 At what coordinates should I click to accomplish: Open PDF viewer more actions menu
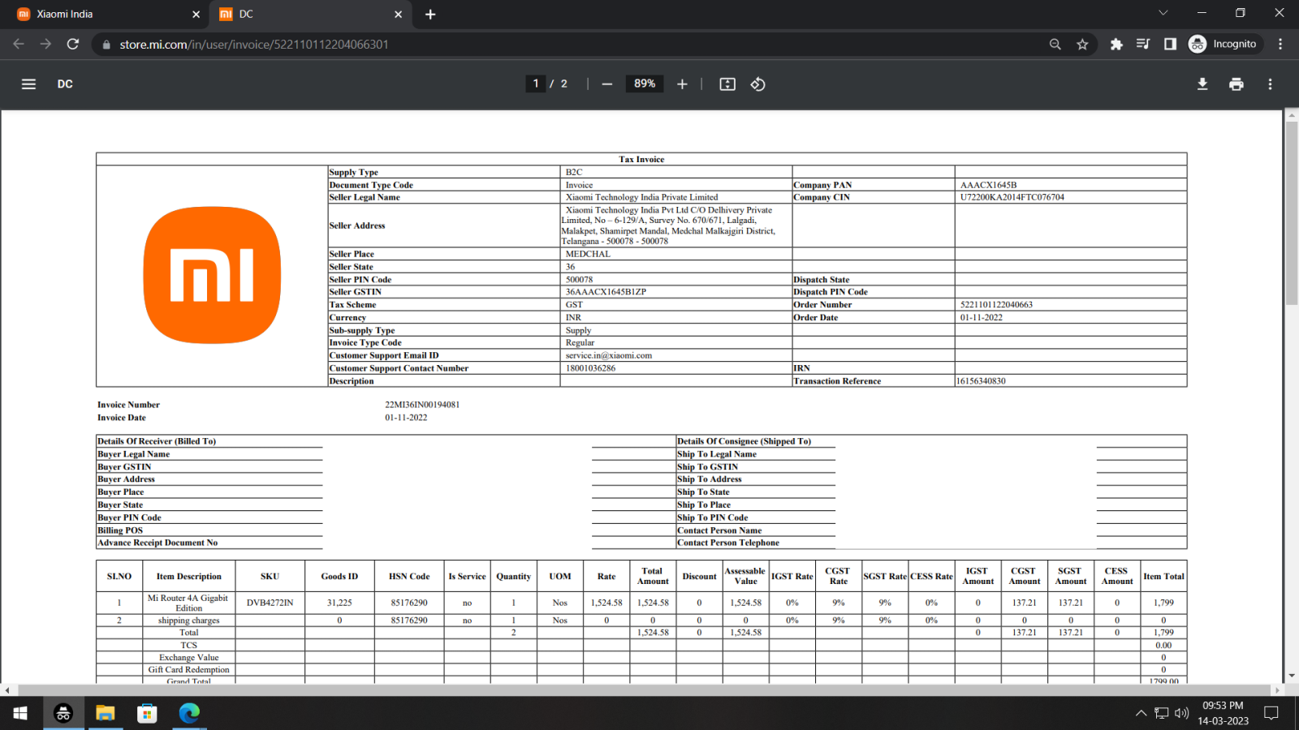tap(1271, 84)
